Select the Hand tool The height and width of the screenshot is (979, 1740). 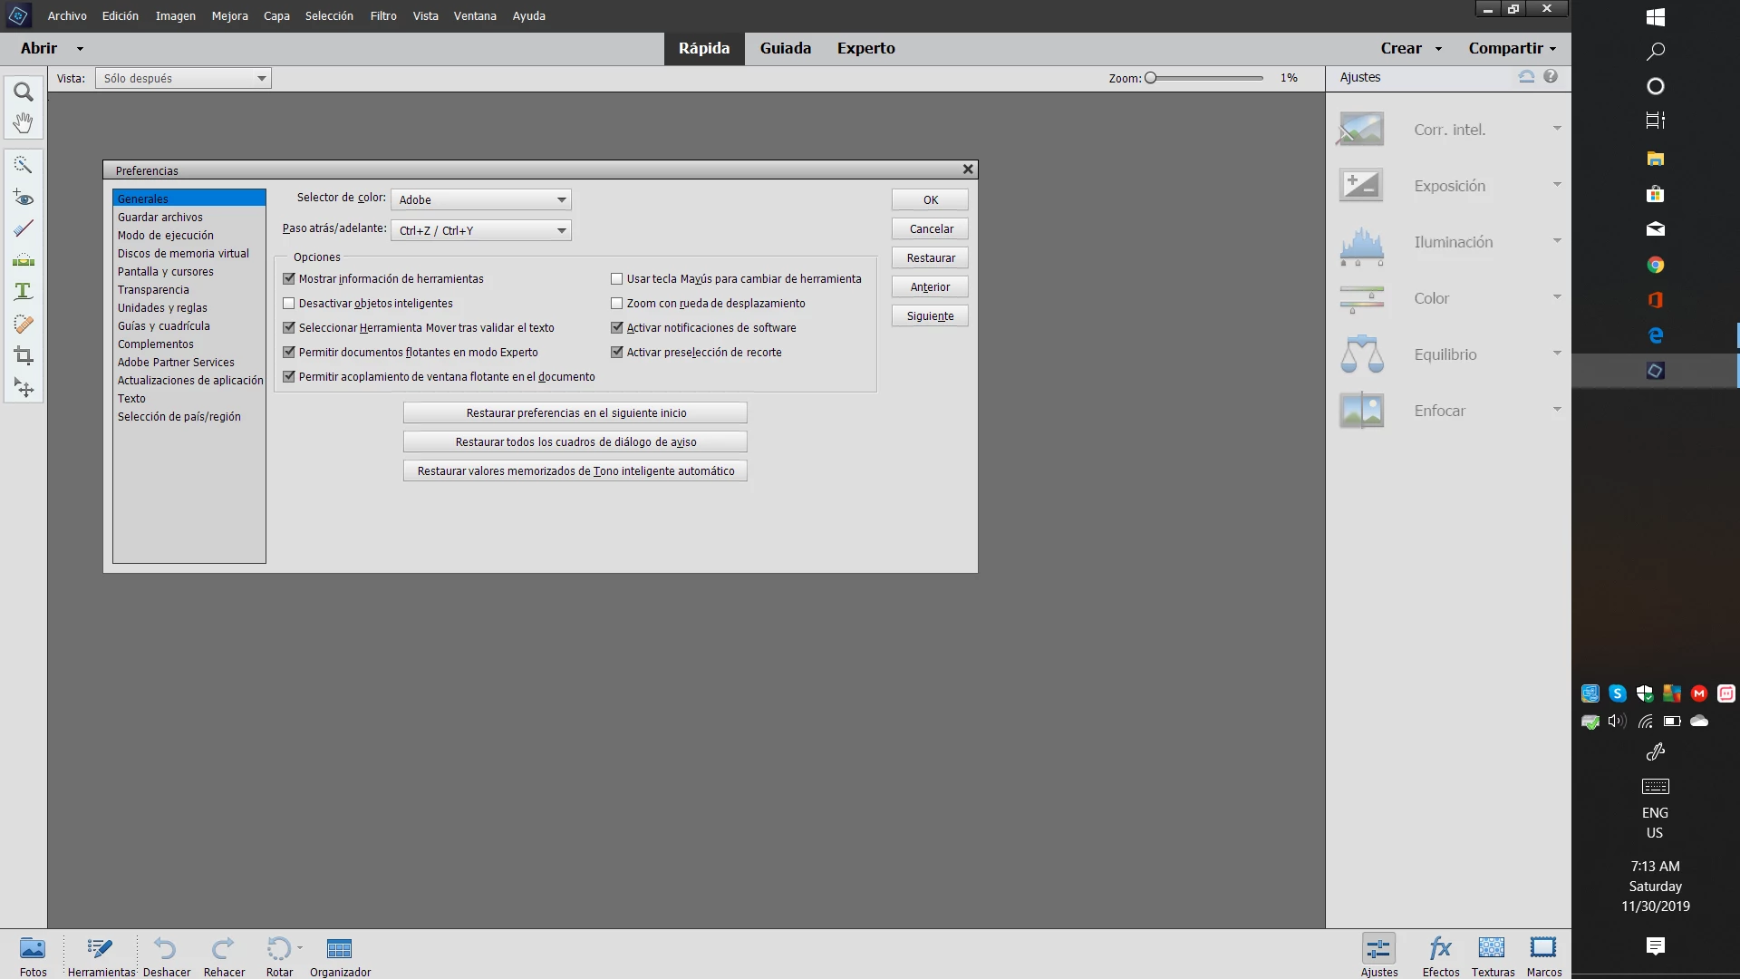(24, 122)
